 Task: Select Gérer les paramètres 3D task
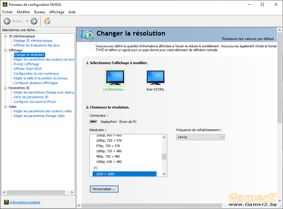tap(31, 97)
